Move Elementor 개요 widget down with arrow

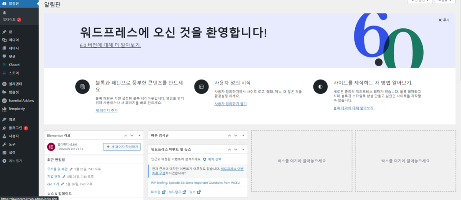click(x=132, y=135)
